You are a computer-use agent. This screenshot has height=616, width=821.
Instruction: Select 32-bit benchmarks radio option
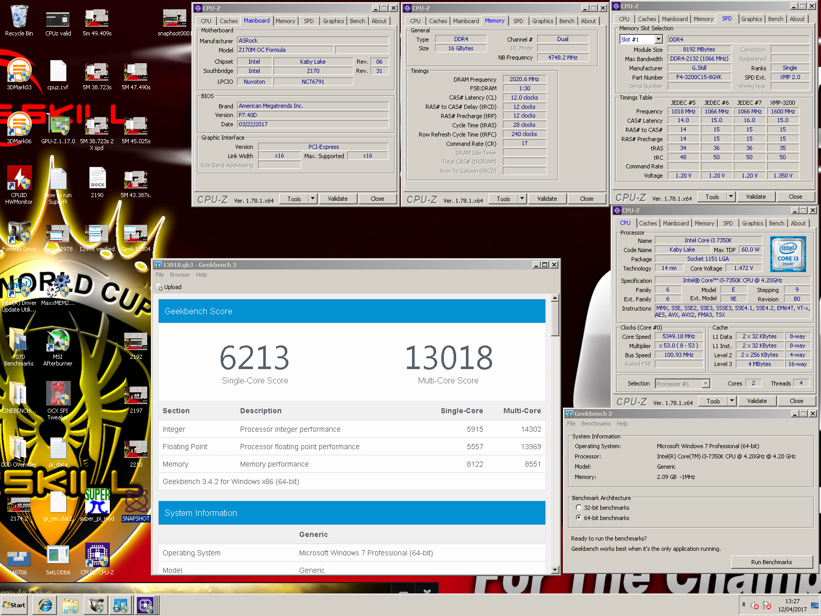pos(578,508)
